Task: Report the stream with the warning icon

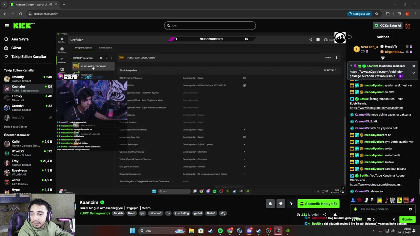Action: 335,215
